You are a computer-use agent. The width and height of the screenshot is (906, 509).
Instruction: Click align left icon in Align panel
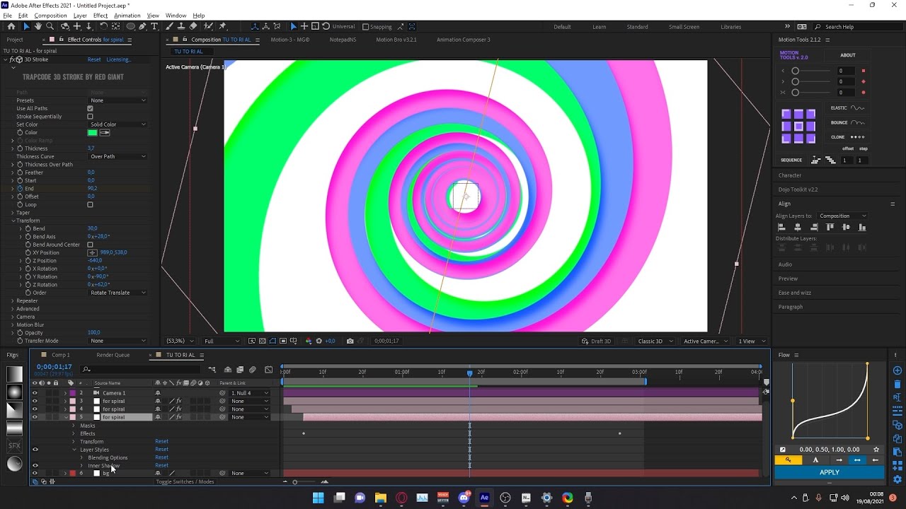coord(782,227)
